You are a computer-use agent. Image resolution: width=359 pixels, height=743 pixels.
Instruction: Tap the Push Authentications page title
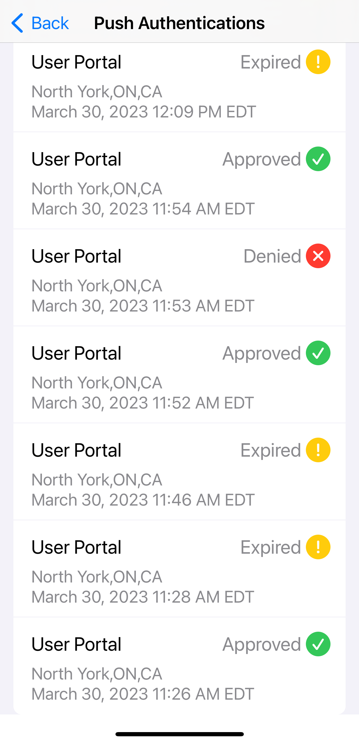[x=179, y=23]
